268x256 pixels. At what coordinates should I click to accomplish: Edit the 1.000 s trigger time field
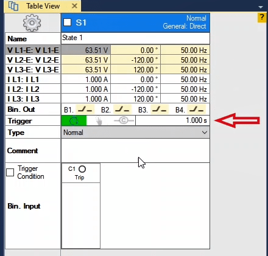point(172,120)
